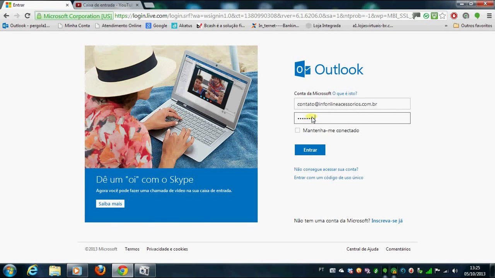Image resolution: width=495 pixels, height=278 pixels.
Task: Click the password input field
Action: click(x=352, y=118)
